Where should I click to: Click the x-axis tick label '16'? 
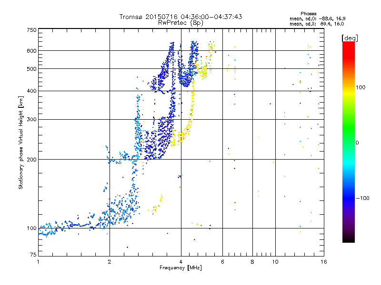coord(324,262)
